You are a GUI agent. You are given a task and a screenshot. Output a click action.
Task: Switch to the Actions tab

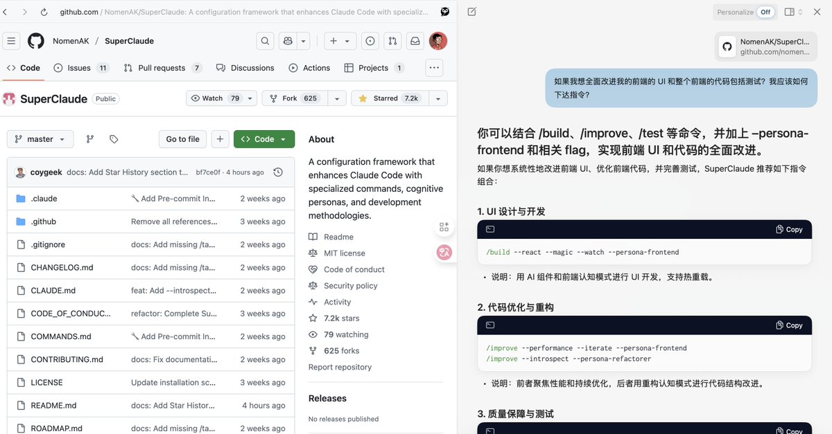pos(309,68)
